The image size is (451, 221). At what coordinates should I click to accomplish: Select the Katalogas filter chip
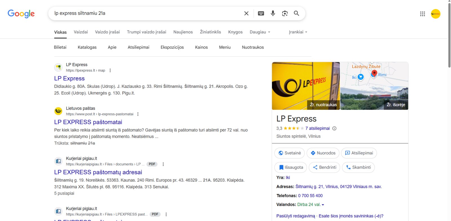(87, 47)
